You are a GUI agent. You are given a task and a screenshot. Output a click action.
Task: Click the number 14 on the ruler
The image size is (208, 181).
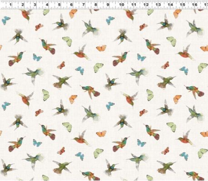(170, 5)
